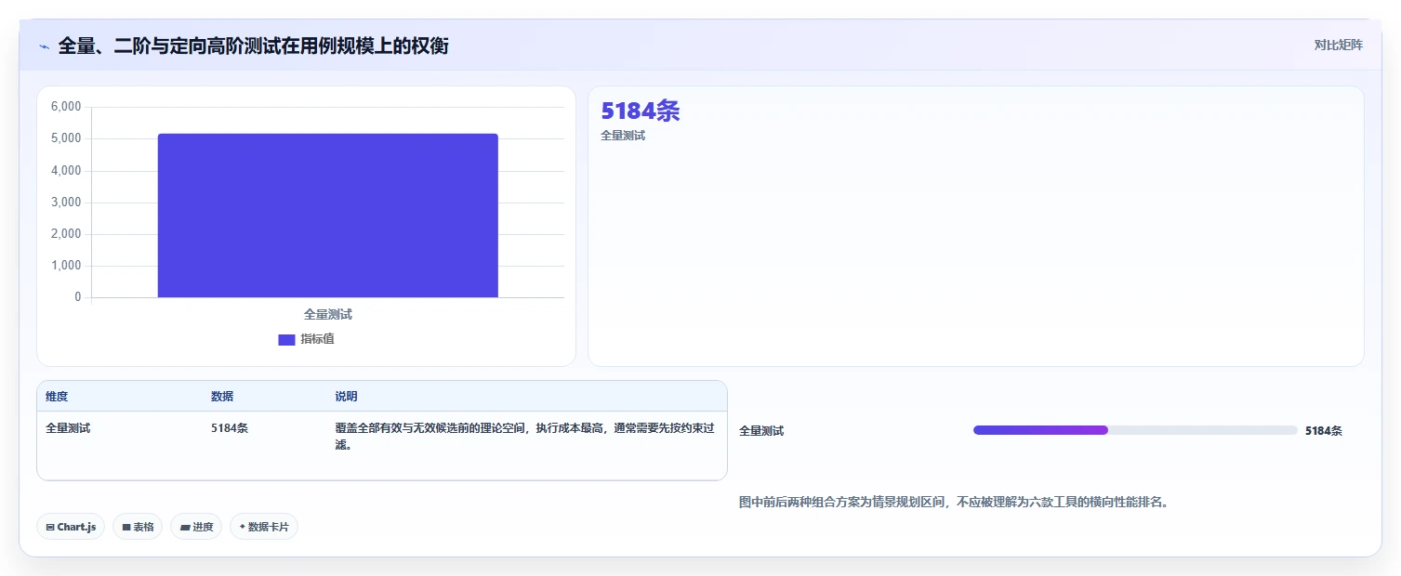The height and width of the screenshot is (576, 1401).
Task: Click the 全量测试 progress bar
Action: click(1135, 430)
